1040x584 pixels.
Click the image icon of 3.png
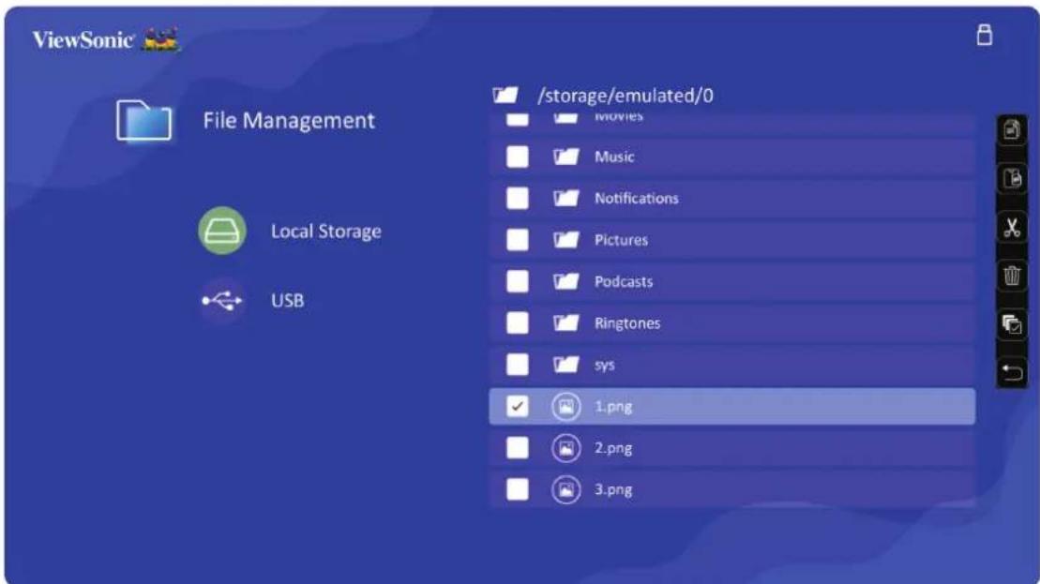coord(565,490)
